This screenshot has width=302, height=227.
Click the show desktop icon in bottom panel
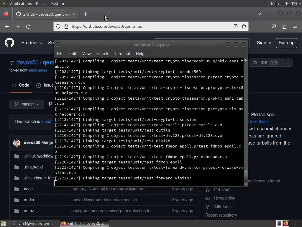(4, 223)
